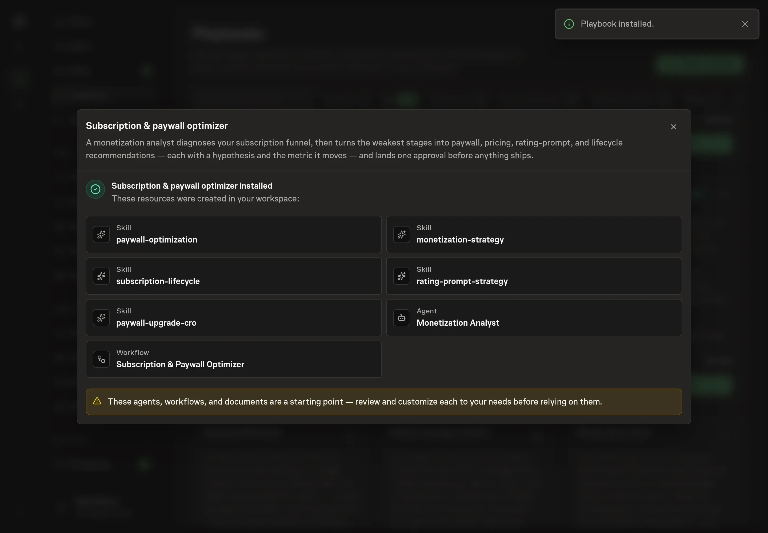Open the monetization-strategy skill card
The width and height of the screenshot is (768, 533).
coord(534,235)
